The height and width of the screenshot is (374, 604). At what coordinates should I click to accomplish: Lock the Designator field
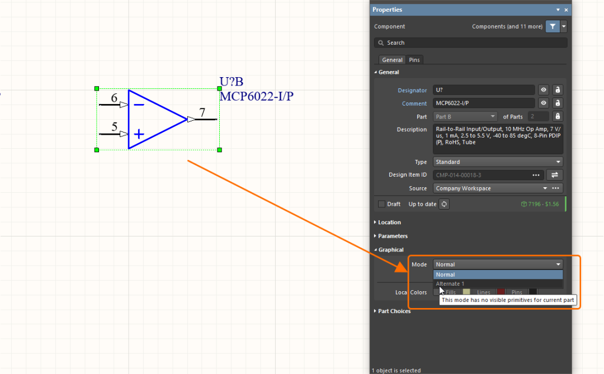[x=557, y=90]
